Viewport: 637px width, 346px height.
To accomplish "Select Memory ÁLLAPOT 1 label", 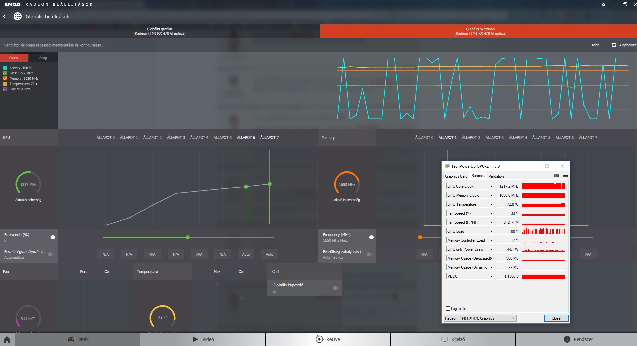I will (x=447, y=137).
